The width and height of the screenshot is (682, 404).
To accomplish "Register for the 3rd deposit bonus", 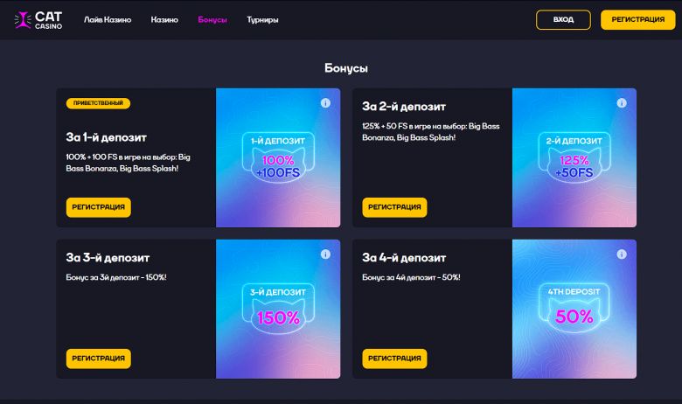I will point(98,359).
